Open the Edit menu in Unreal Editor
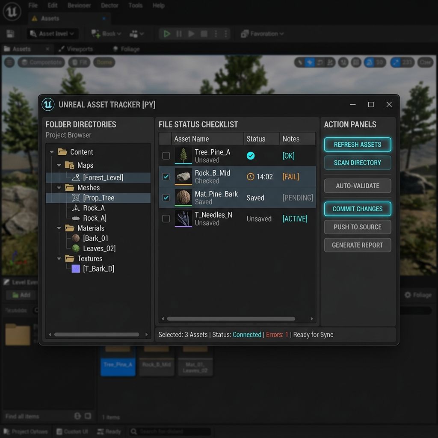Viewport: 438px width, 438px height. tap(53, 5)
